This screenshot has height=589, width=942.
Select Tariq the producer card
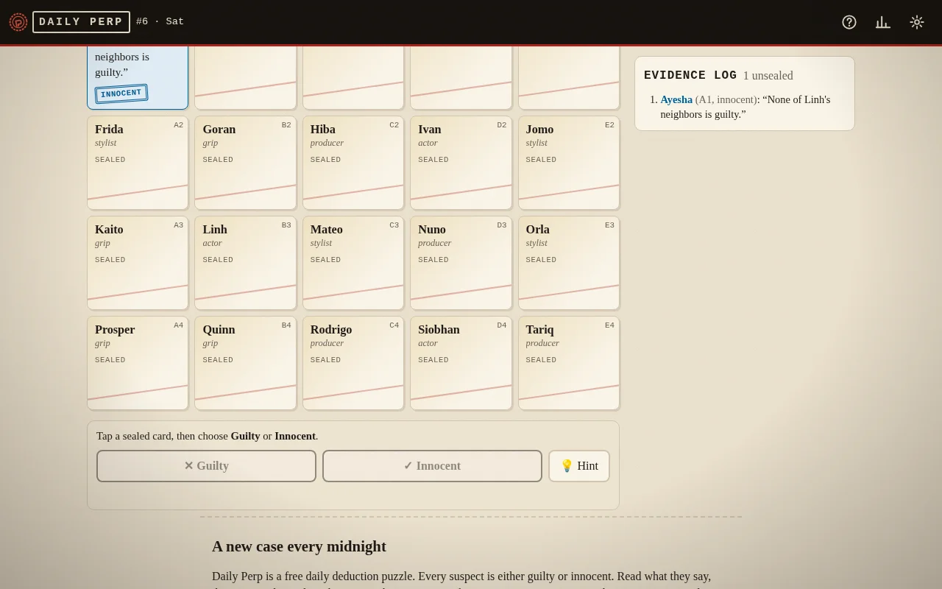coord(569,363)
